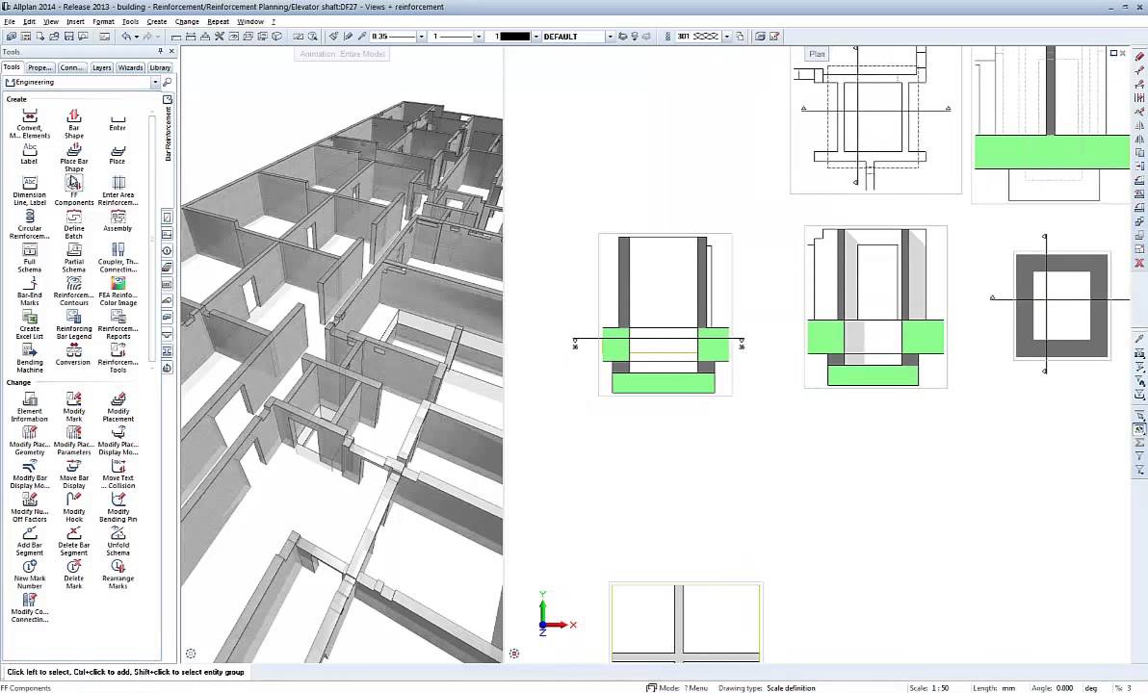Select the FF Components tool
The width and height of the screenshot is (1148, 693).
point(74,191)
